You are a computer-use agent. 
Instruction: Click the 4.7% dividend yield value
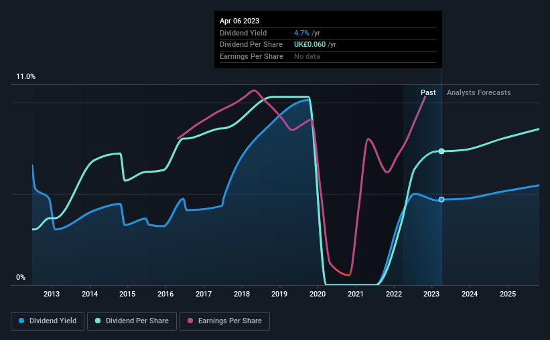pyautogui.click(x=301, y=33)
